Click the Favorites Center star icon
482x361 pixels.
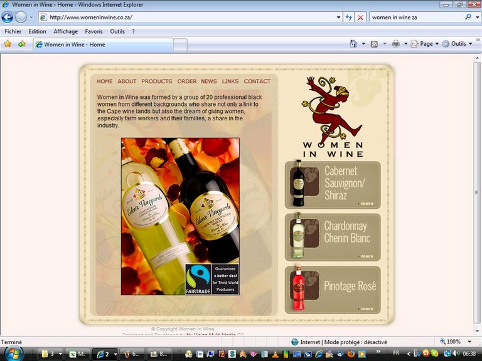pyautogui.click(x=8, y=44)
